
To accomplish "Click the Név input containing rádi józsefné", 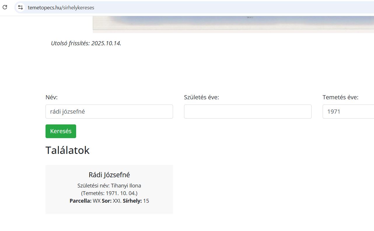I will tap(109, 112).
